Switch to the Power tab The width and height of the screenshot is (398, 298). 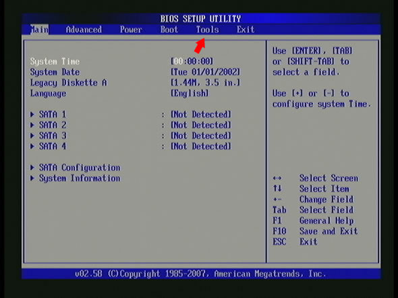(131, 30)
